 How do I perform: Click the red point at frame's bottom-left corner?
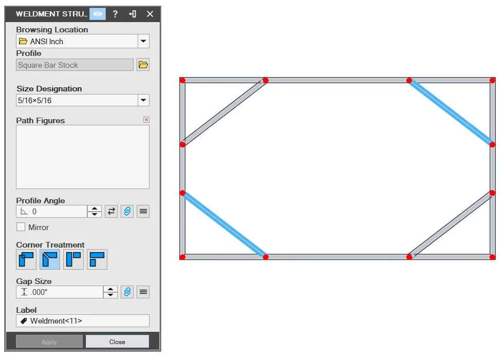[182, 257]
